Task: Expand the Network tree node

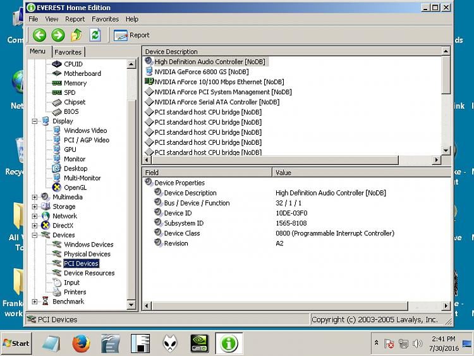Action: [35, 216]
